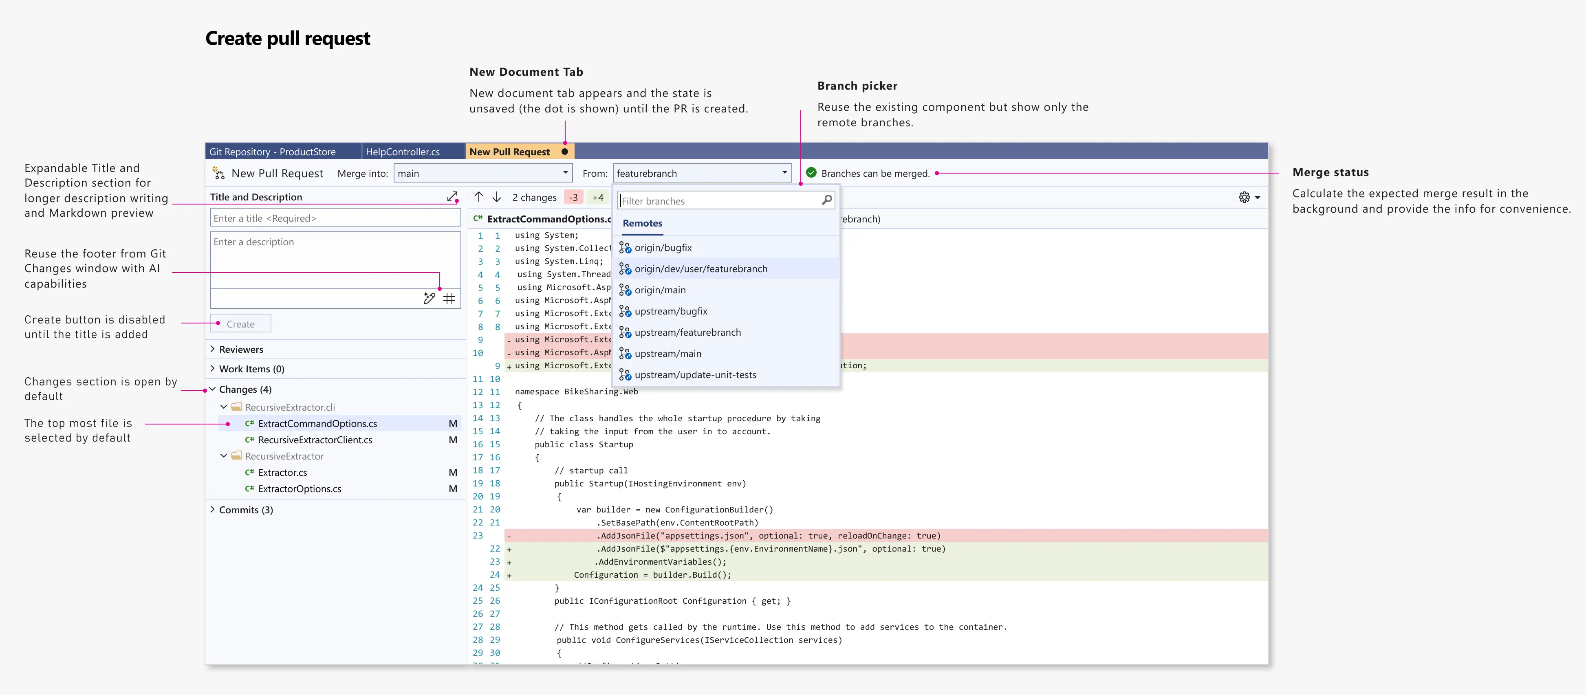Click the hash icon in description footer
1586x695 pixels.
pos(449,299)
